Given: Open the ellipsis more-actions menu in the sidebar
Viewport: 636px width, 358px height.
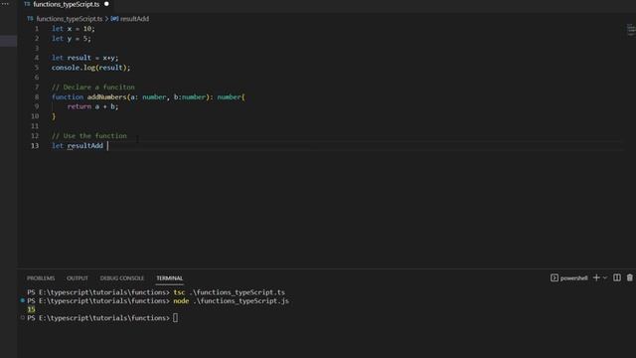Looking at the screenshot, I should 5,4.
